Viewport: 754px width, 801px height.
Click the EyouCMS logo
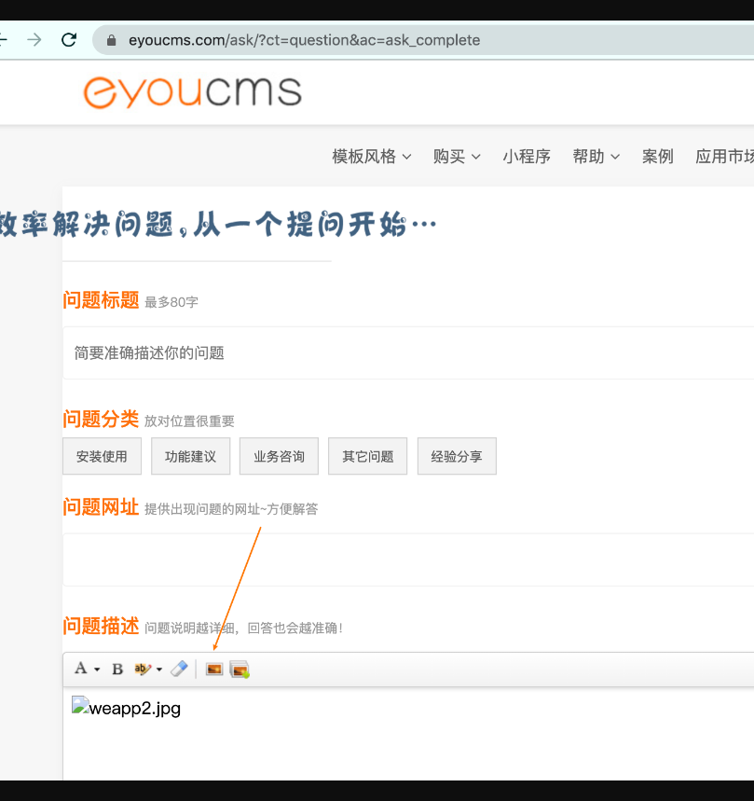tap(193, 91)
